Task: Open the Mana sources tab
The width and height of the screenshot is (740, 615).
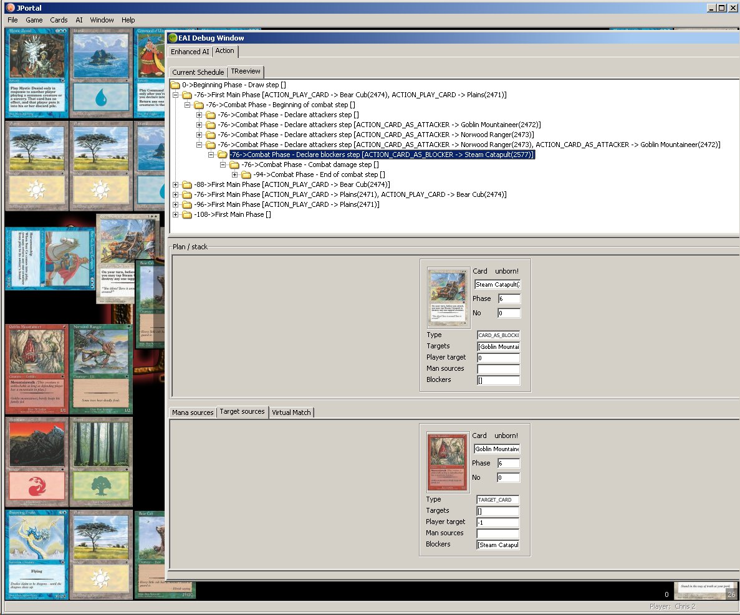Action: pos(193,412)
